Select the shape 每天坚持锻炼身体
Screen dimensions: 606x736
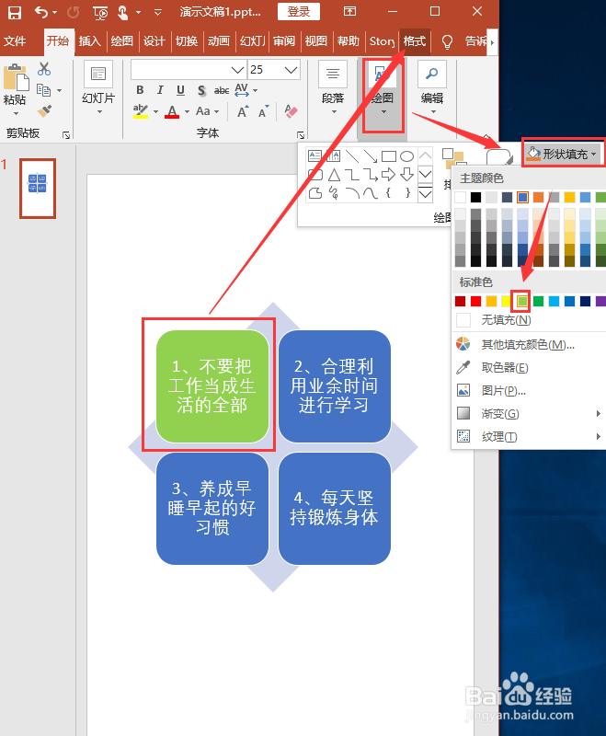coord(335,509)
